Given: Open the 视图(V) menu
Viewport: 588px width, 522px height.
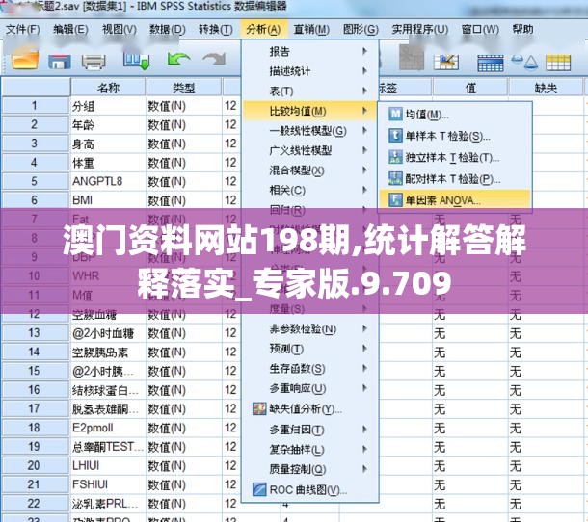Looking at the screenshot, I should point(120,29).
